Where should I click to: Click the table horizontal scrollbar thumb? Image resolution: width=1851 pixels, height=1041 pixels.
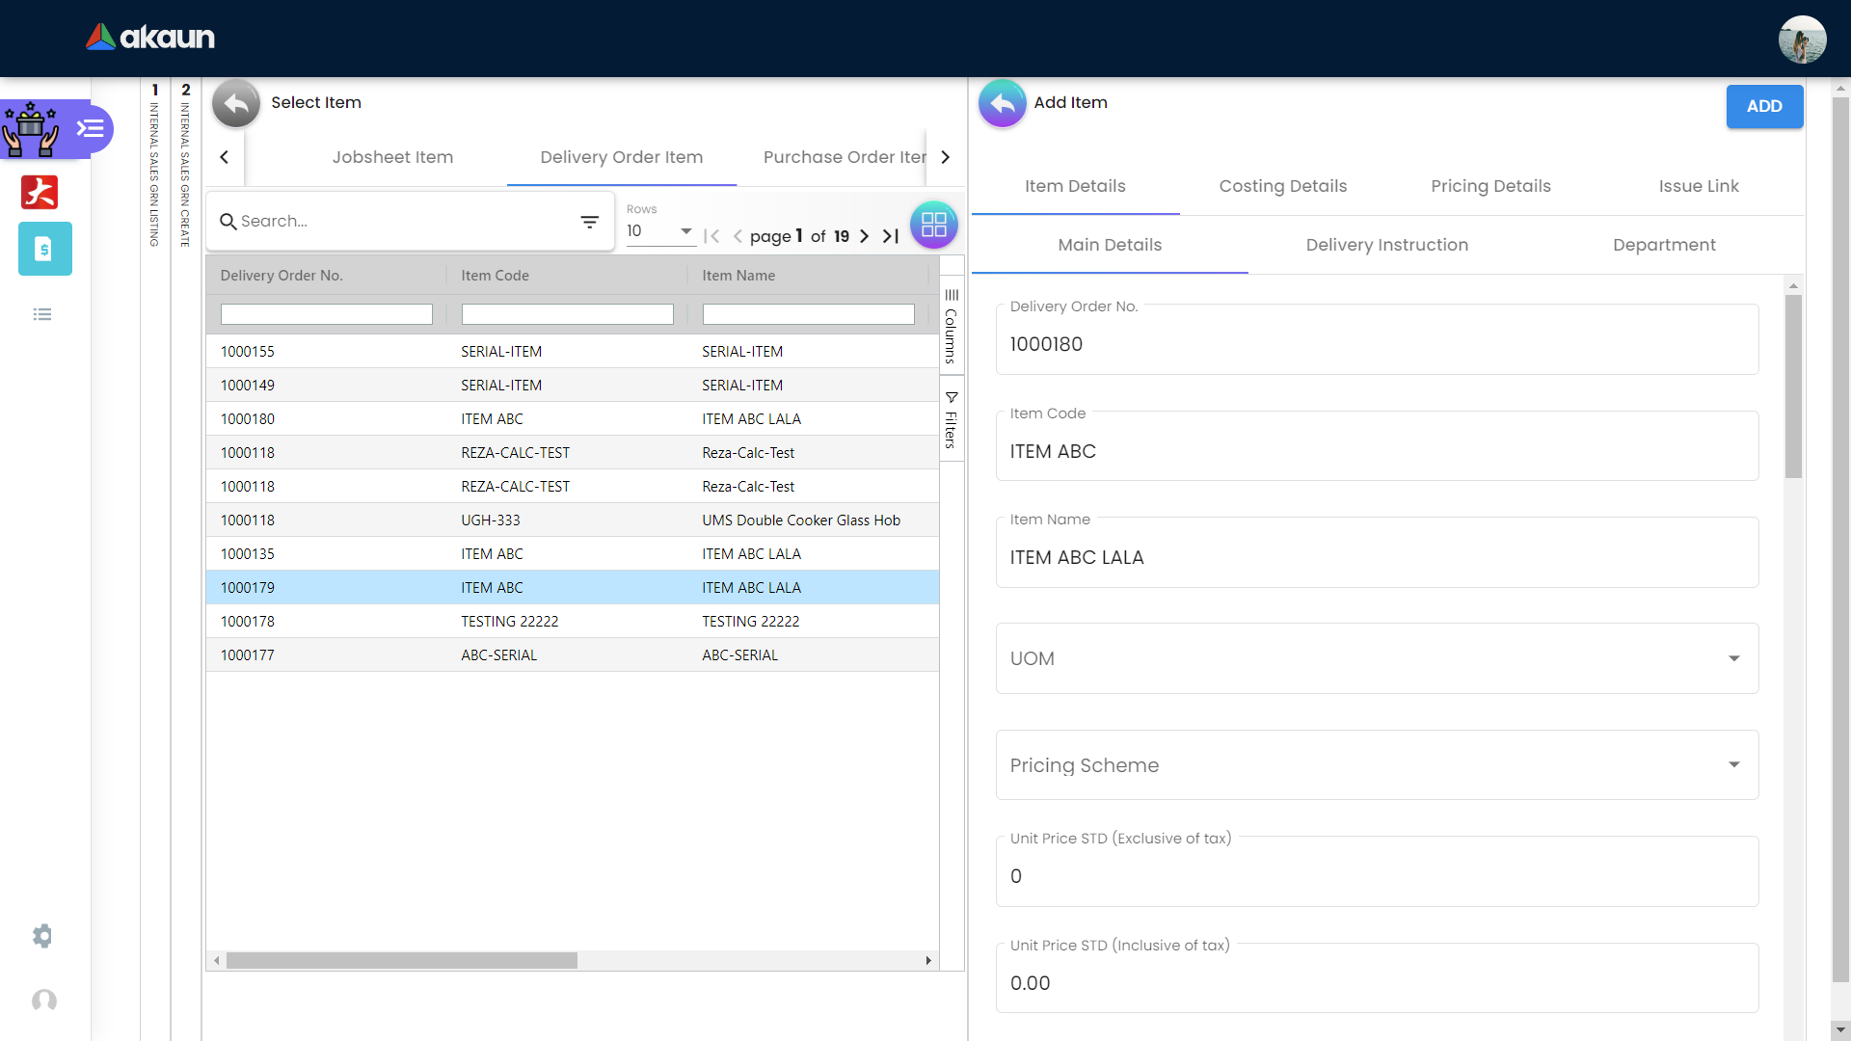tap(401, 960)
